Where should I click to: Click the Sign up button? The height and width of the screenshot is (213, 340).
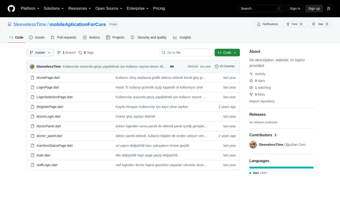(314, 9)
